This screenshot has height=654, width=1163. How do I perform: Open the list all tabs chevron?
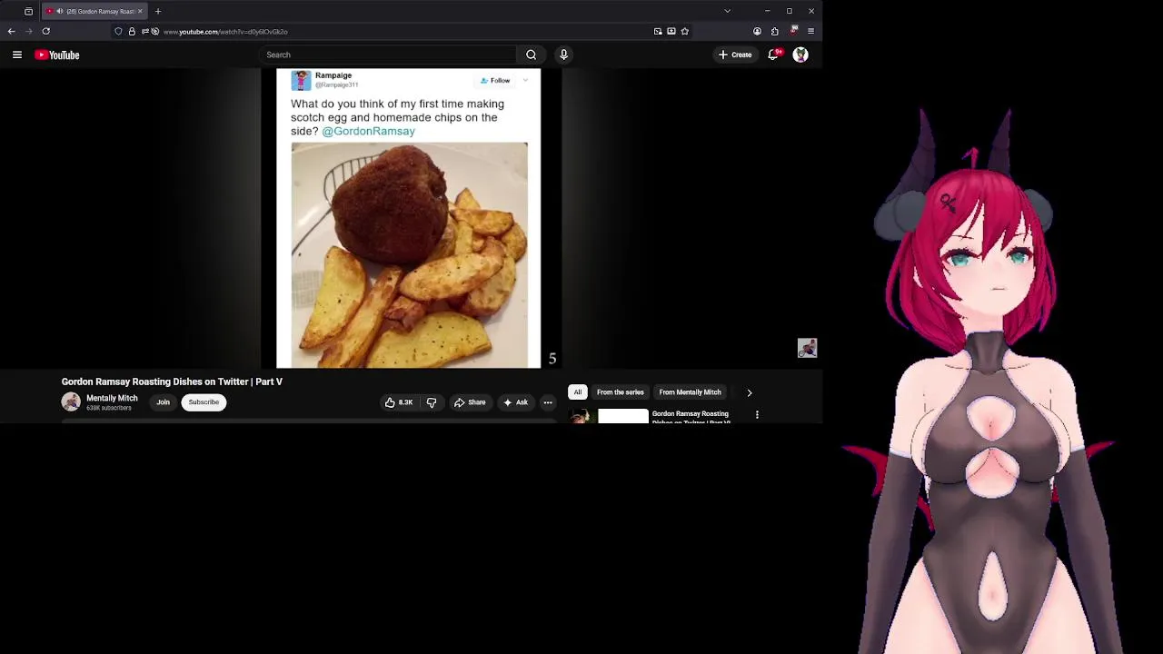[x=727, y=11]
